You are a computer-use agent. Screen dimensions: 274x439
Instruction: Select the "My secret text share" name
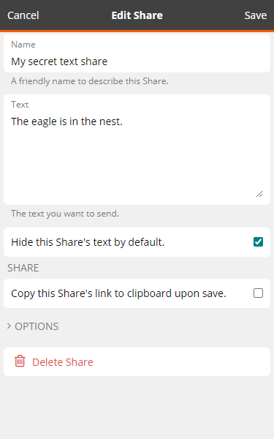[59, 61]
